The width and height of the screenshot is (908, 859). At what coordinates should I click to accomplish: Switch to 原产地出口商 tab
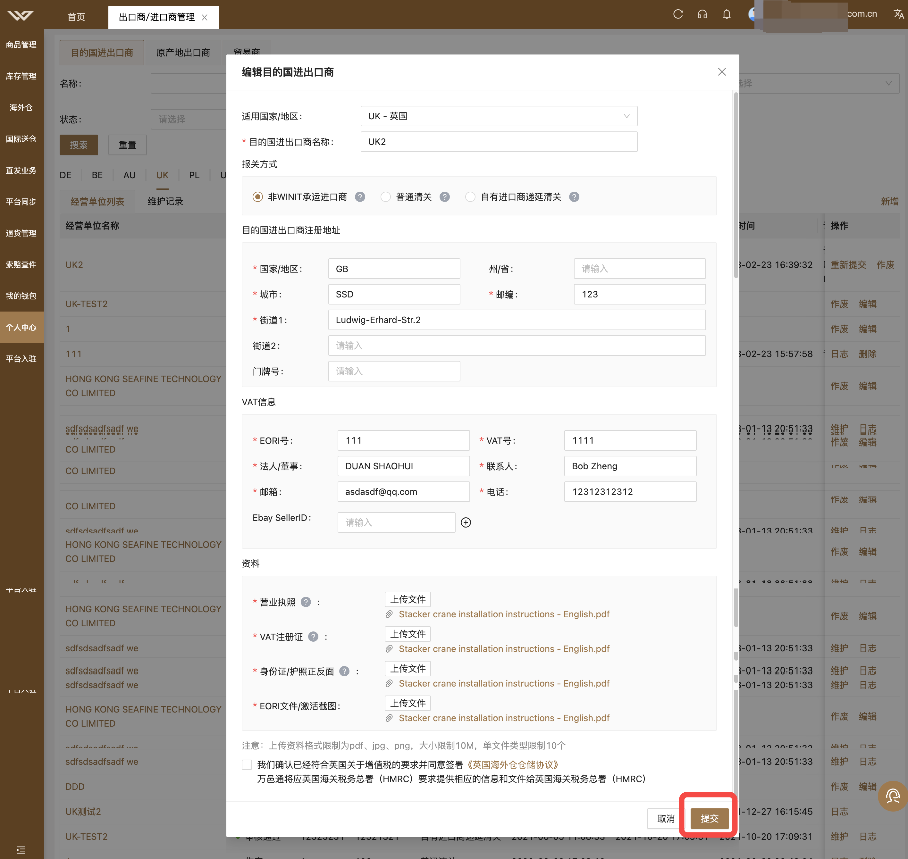click(x=183, y=53)
